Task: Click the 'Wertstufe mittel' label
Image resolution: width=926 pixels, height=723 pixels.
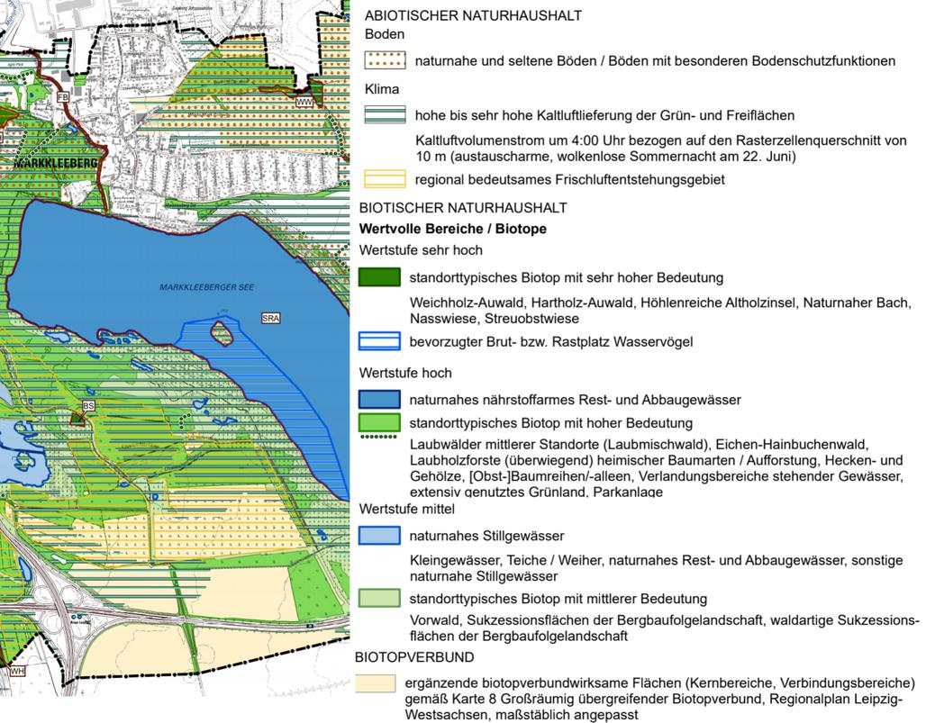Action: tap(407, 509)
